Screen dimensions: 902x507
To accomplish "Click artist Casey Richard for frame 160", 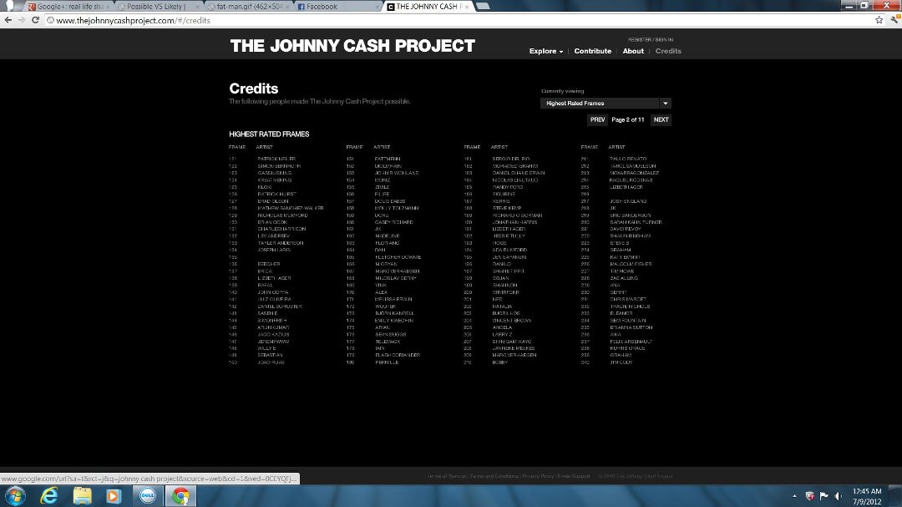I will [x=393, y=222].
